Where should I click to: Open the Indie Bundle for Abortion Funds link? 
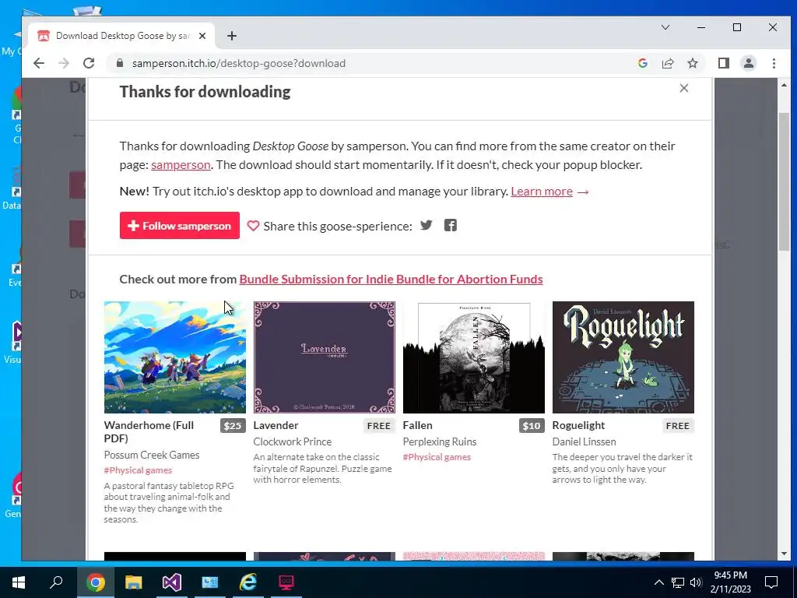pos(391,280)
